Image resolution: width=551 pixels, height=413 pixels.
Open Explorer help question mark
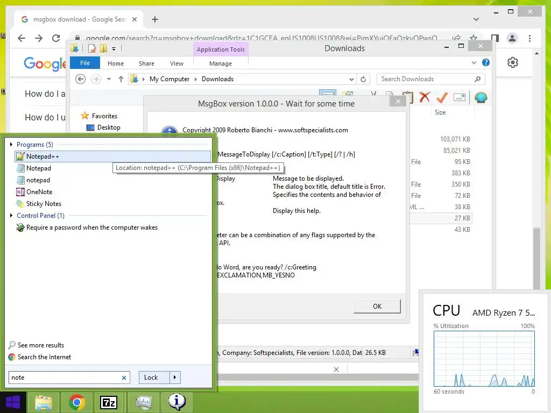[486, 62]
